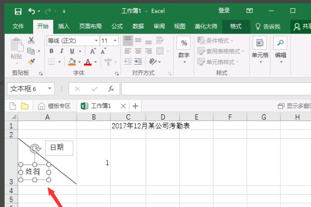Click Decrease Indent icon
Image resolution: width=311 pixels, height=207 pixels.
(128, 62)
